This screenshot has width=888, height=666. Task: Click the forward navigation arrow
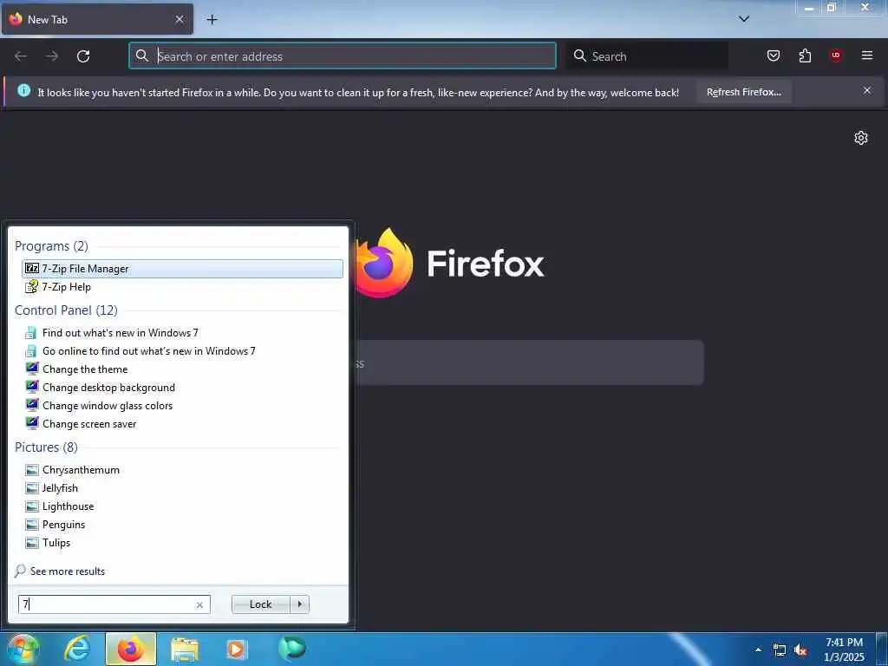(52, 56)
